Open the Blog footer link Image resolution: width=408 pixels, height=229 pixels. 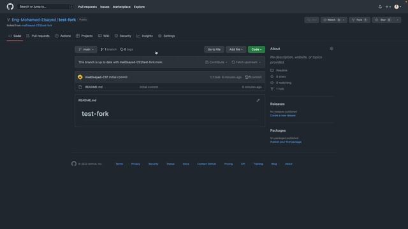click(274, 164)
